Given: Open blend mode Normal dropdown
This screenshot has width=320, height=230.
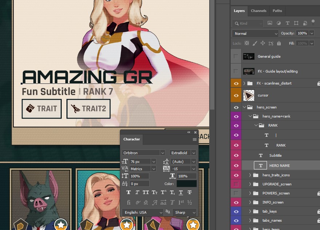Looking at the screenshot, I should pyautogui.click(x=255, y=33).
